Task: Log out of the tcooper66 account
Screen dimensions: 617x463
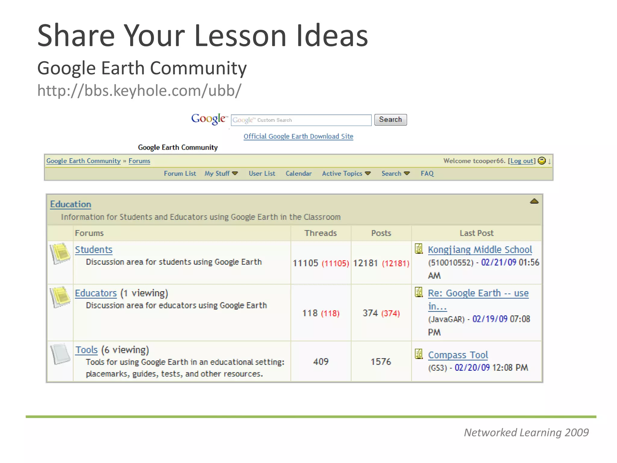Action: pos(522,161)
